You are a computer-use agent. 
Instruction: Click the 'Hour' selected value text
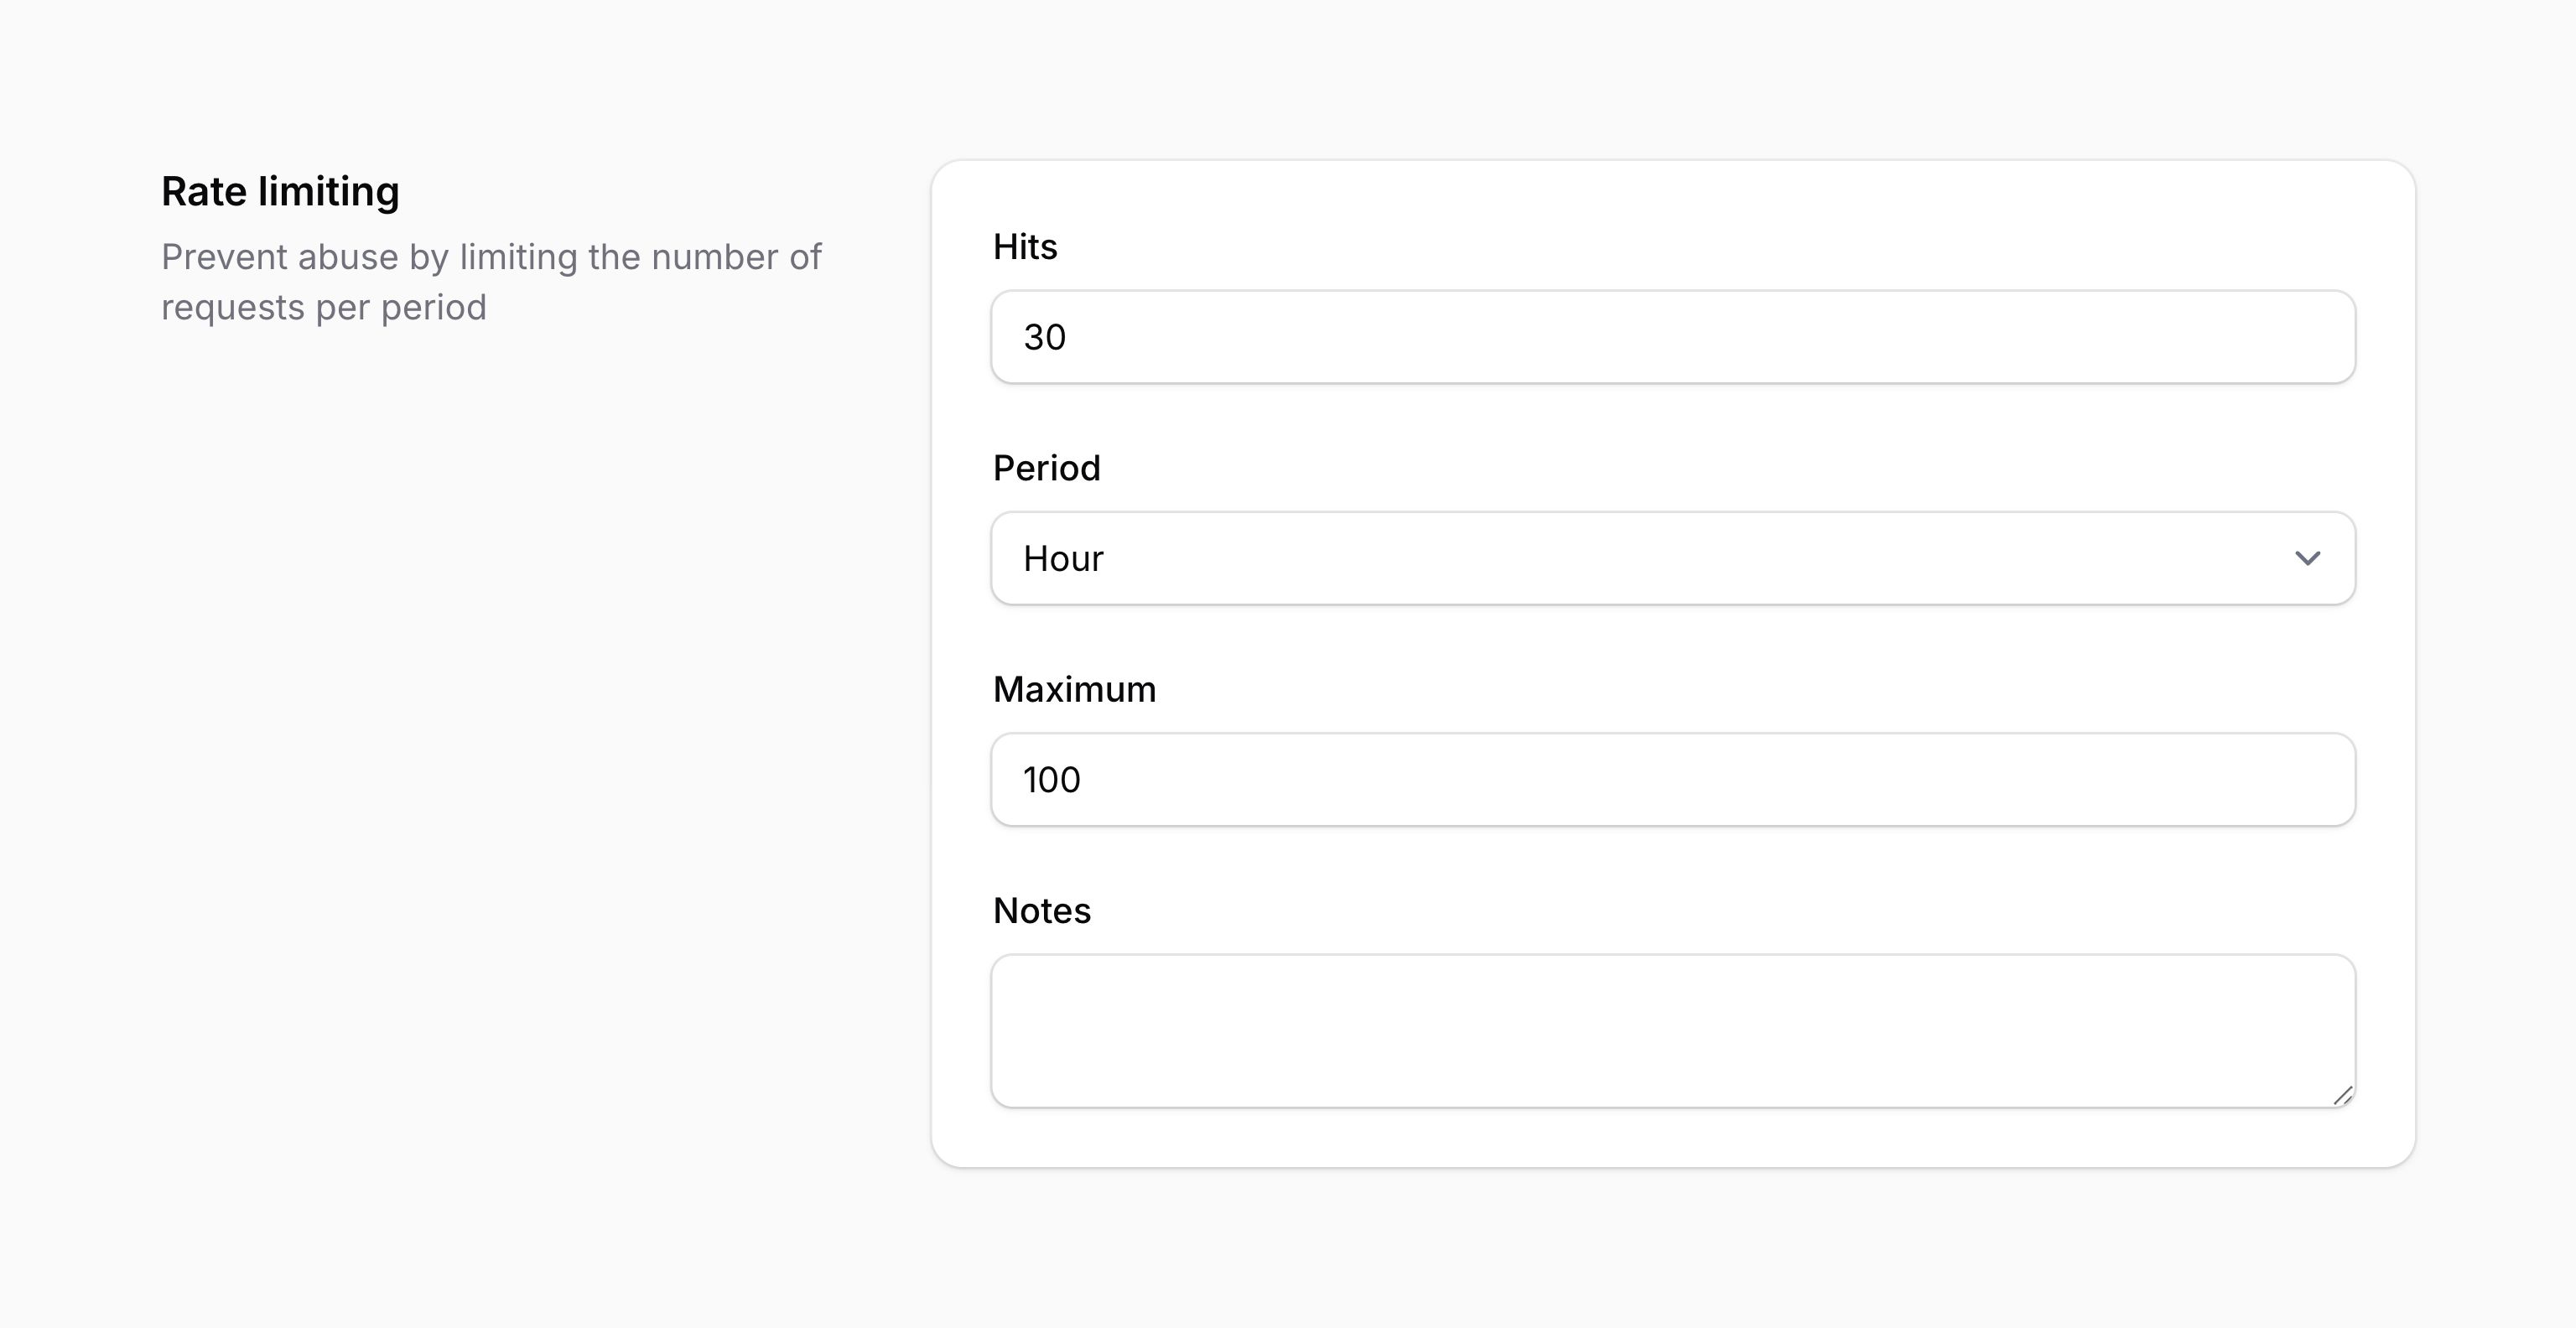click(1063, 558)
